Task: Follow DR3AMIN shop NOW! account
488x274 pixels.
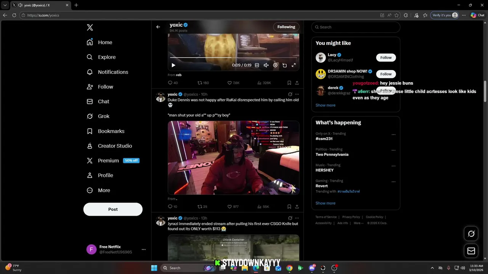Action: (x=386, y=74)
